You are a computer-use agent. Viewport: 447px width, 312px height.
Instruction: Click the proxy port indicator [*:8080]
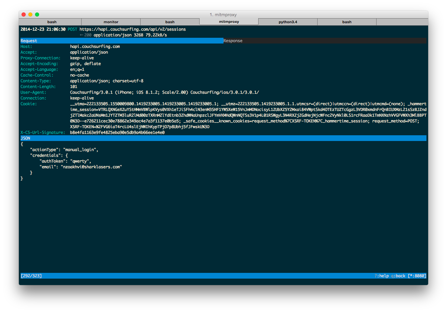(418, 276)
